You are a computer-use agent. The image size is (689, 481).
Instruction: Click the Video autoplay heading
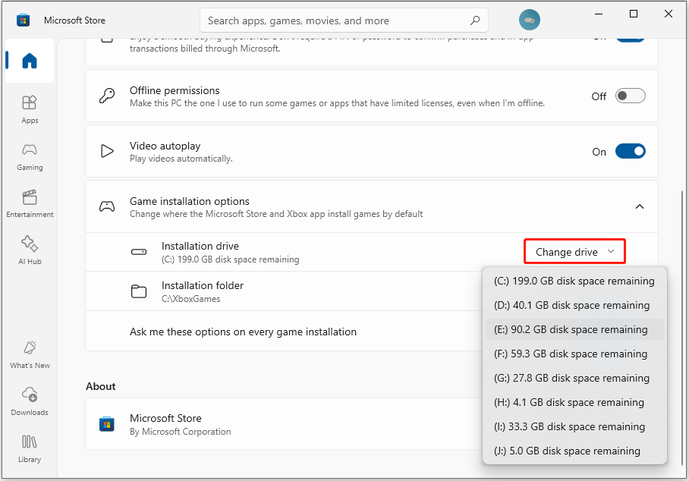[165, 146]
